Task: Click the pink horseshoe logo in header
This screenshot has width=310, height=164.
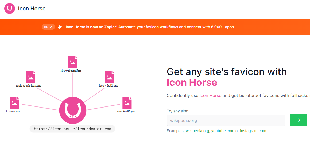Action: coord(10,9)
